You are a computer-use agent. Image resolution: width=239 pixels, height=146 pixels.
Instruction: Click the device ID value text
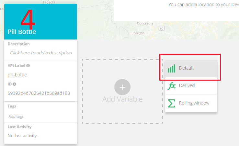point(39,93)
